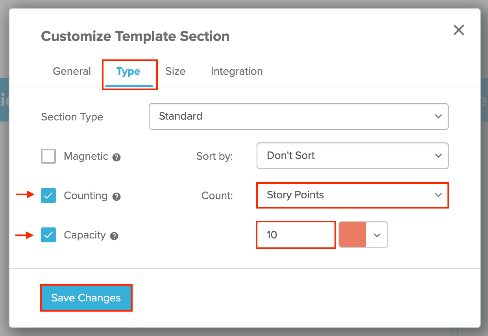The height and width of the screenshot is (336, 488).
Task: Select the Type tab
Action: coord(128,71)
